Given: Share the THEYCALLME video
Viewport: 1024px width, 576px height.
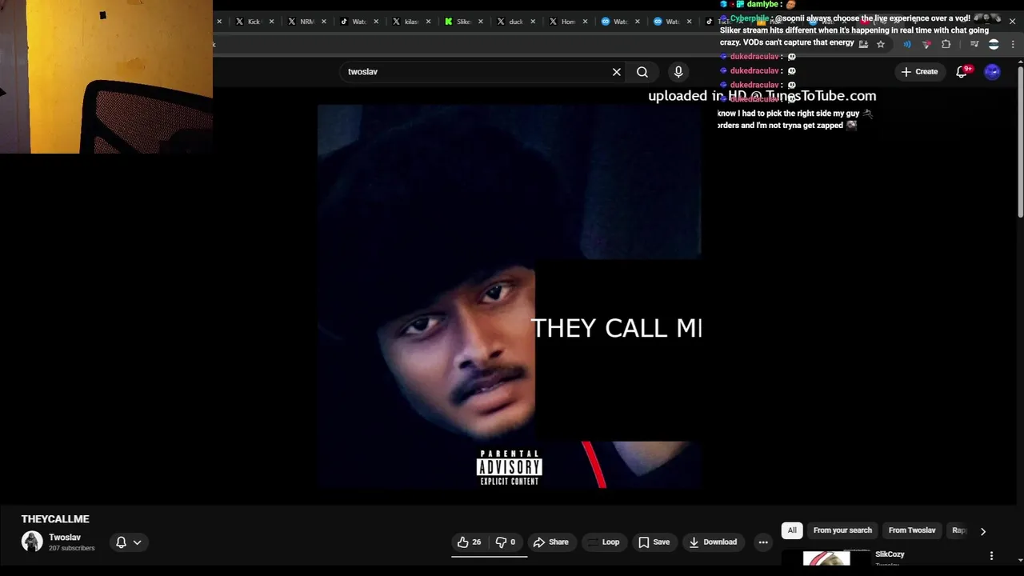Looking at the screenshot, I should (551, 542).
